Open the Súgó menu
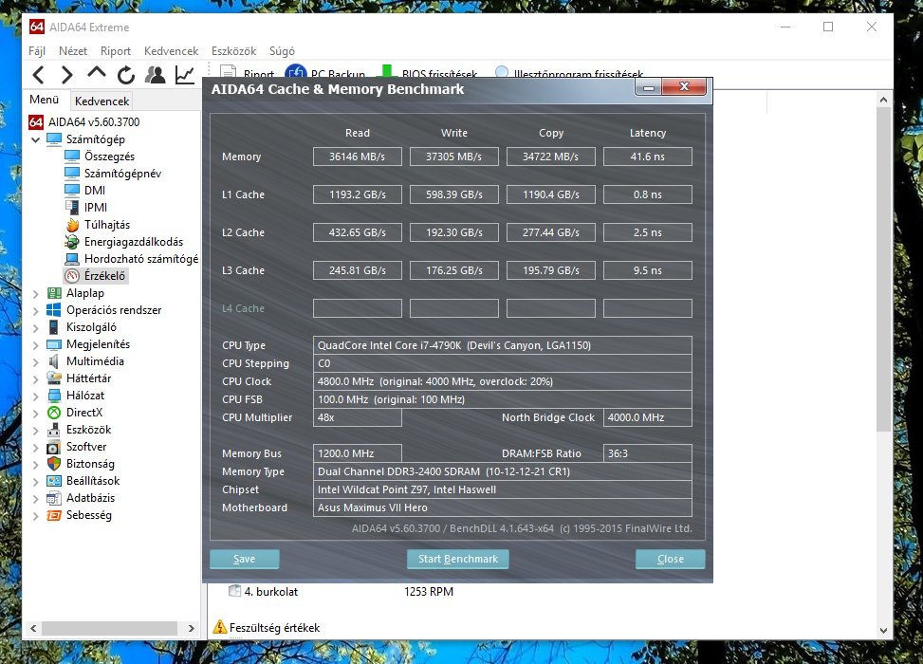The height and width of the screenshot is (664, 923). [282, 50]
